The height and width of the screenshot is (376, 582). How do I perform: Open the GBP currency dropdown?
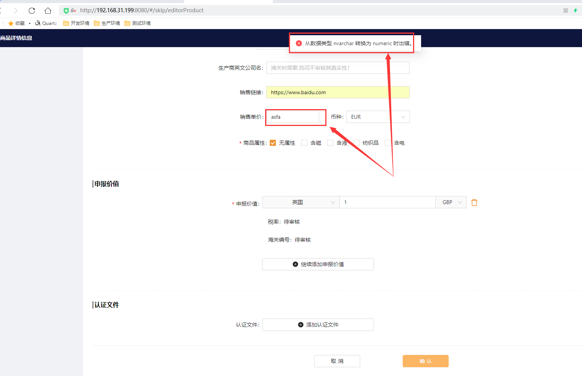(451, 202)
